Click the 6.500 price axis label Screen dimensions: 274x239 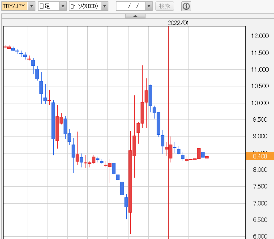click(260, 220)
